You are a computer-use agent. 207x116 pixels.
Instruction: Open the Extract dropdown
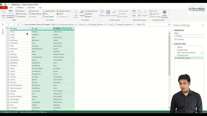[89, 14]
